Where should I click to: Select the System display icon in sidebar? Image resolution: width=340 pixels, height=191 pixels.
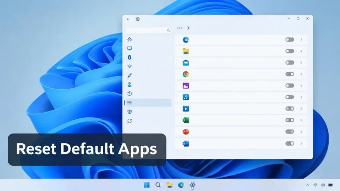[129, 48]
